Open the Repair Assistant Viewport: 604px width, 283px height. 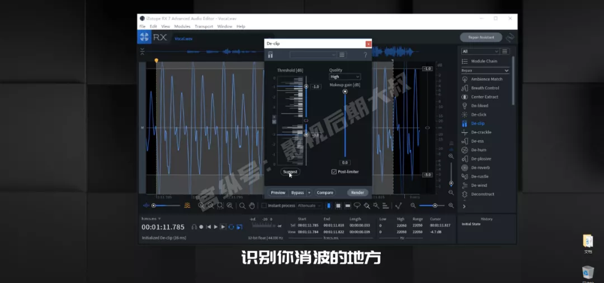point(481,37)
